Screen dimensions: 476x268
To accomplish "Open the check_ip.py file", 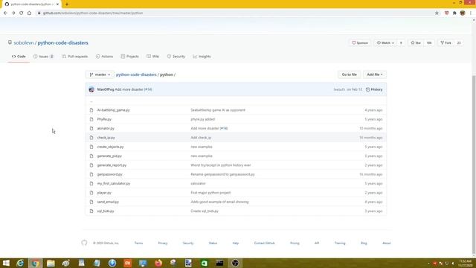I will (106, 138).
